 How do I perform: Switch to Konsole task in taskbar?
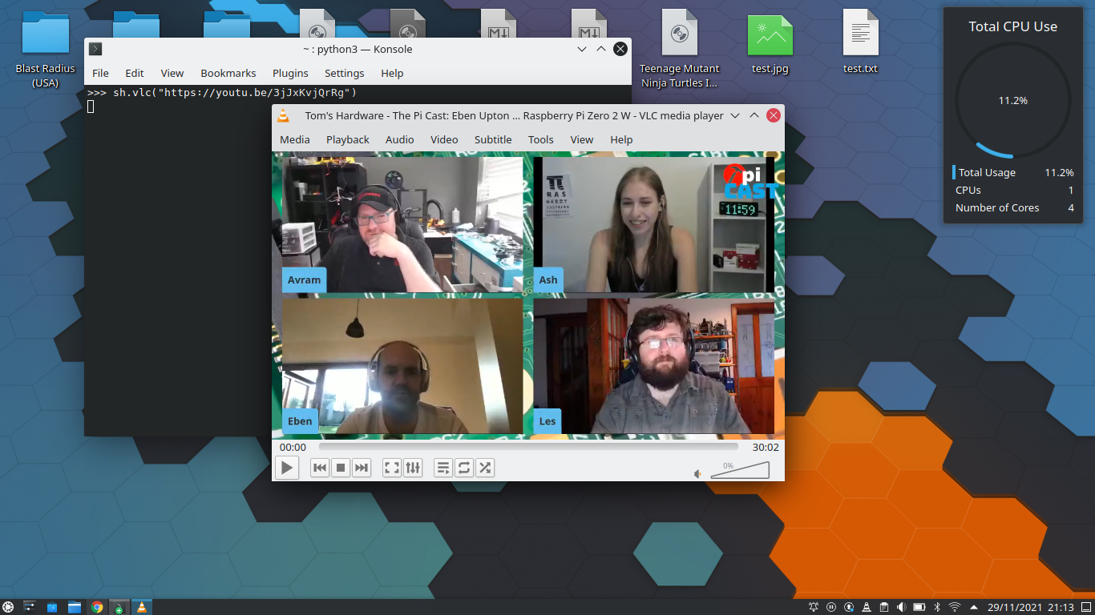click(x=119, y=607)
